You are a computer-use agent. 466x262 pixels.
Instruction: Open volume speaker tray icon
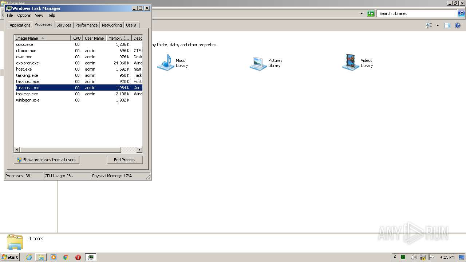414,257
